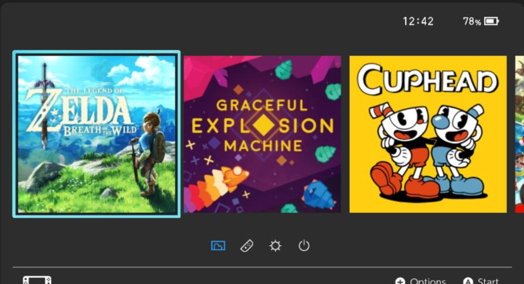Click the Start A button
Viewport: 524px width, 284px height.
tap(481, 281)
